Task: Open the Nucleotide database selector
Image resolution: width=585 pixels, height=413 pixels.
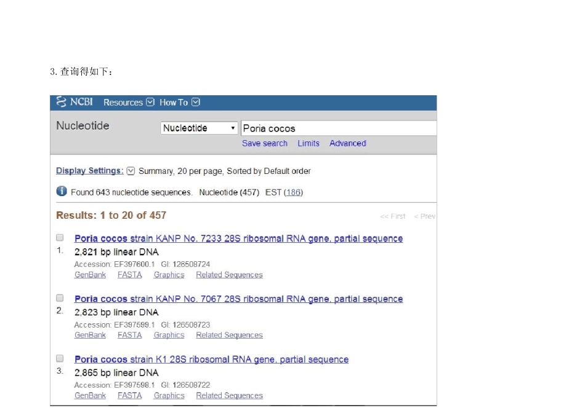Action: pos(199,128)
